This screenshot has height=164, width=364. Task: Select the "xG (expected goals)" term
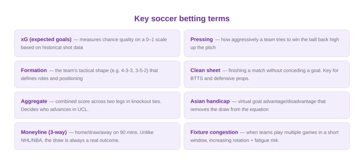coord(46,39)
